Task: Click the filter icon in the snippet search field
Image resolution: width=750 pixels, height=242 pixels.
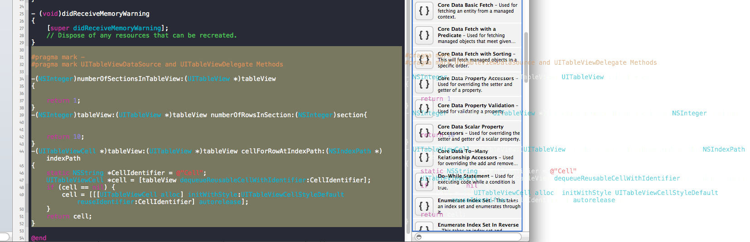Action: [419, 237]
